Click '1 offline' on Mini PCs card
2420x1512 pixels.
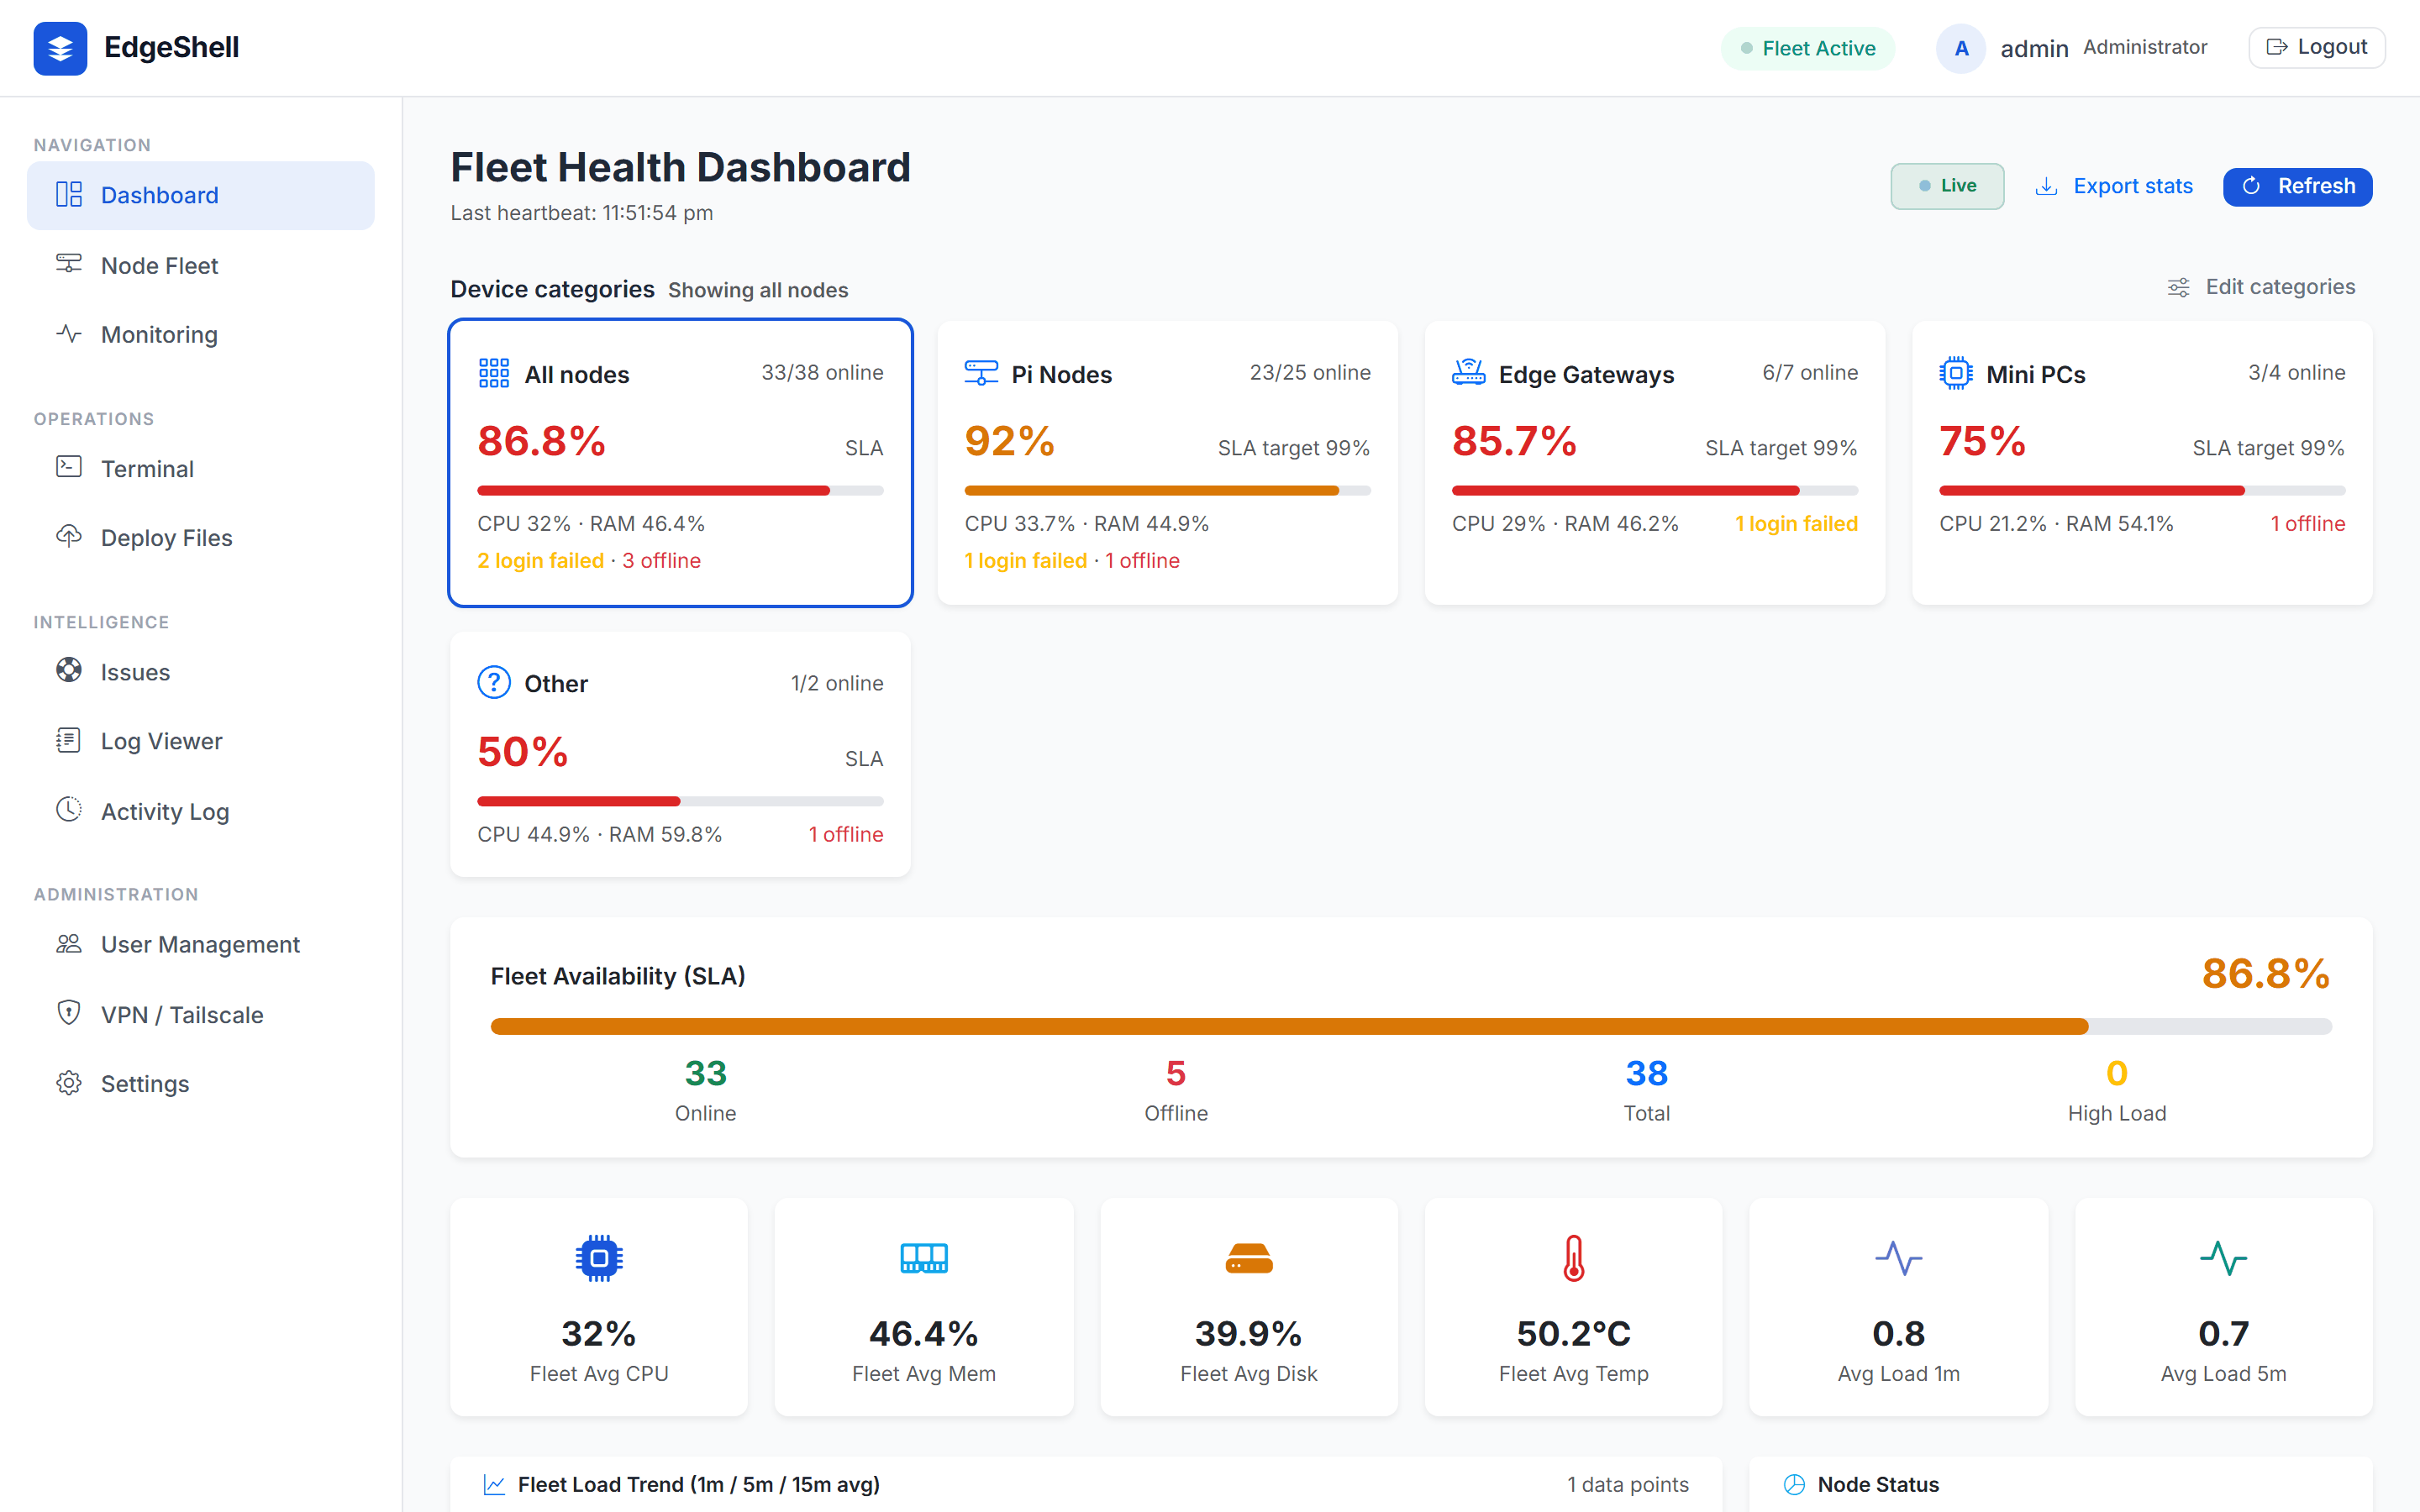tap(2307, 523)
